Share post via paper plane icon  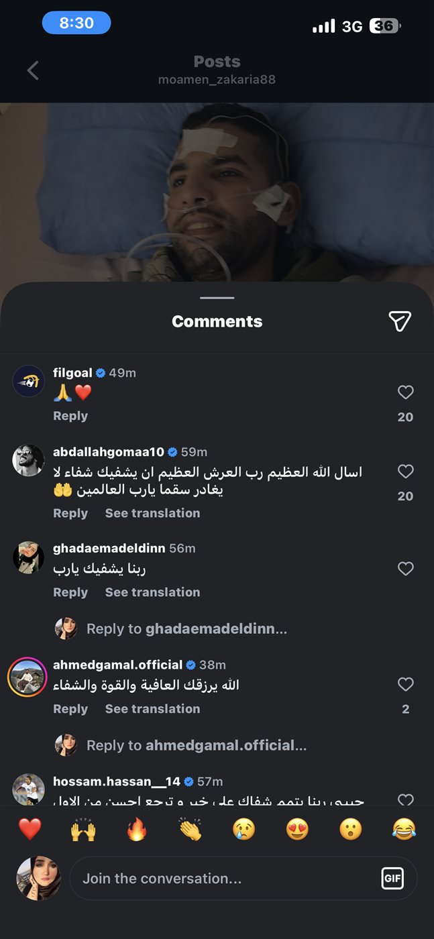point(400,321)
